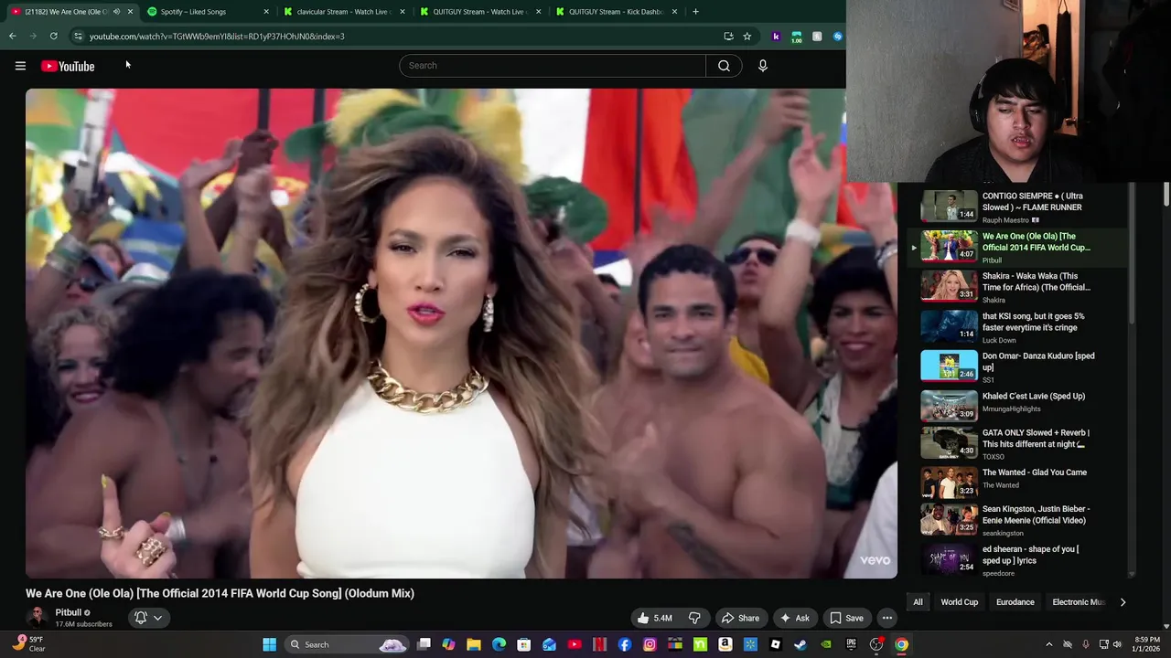Go back with the browser back arrow

(x=13, y=37)
